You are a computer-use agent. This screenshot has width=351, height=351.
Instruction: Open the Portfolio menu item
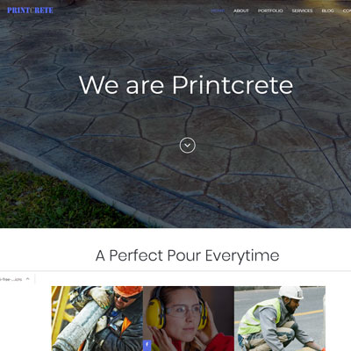point(270,11)
